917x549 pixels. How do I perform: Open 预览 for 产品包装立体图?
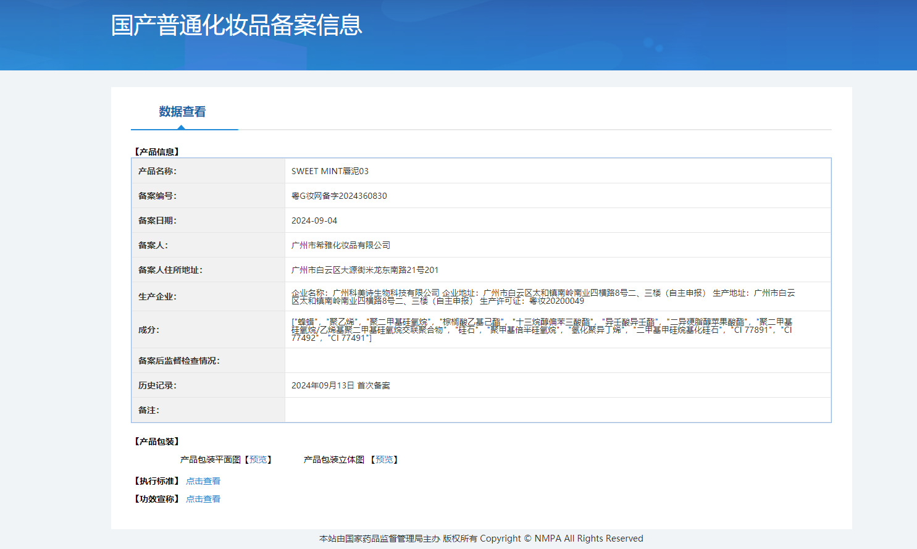click(384, 459)
